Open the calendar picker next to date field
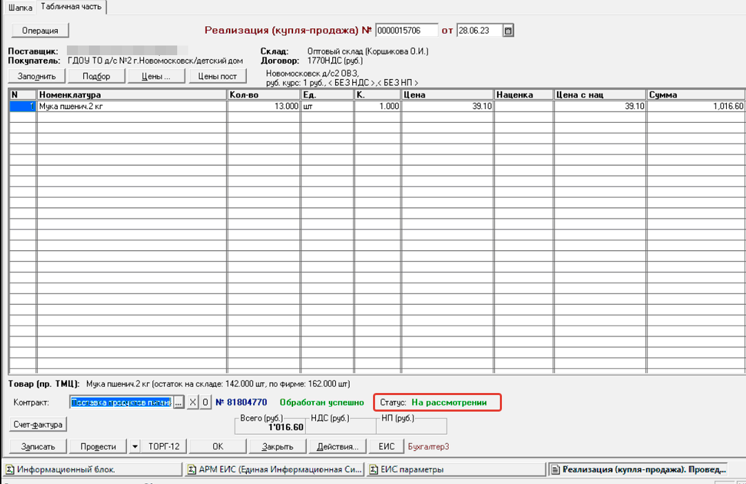Viewport: 746px width, 484px height. (508, 30)
